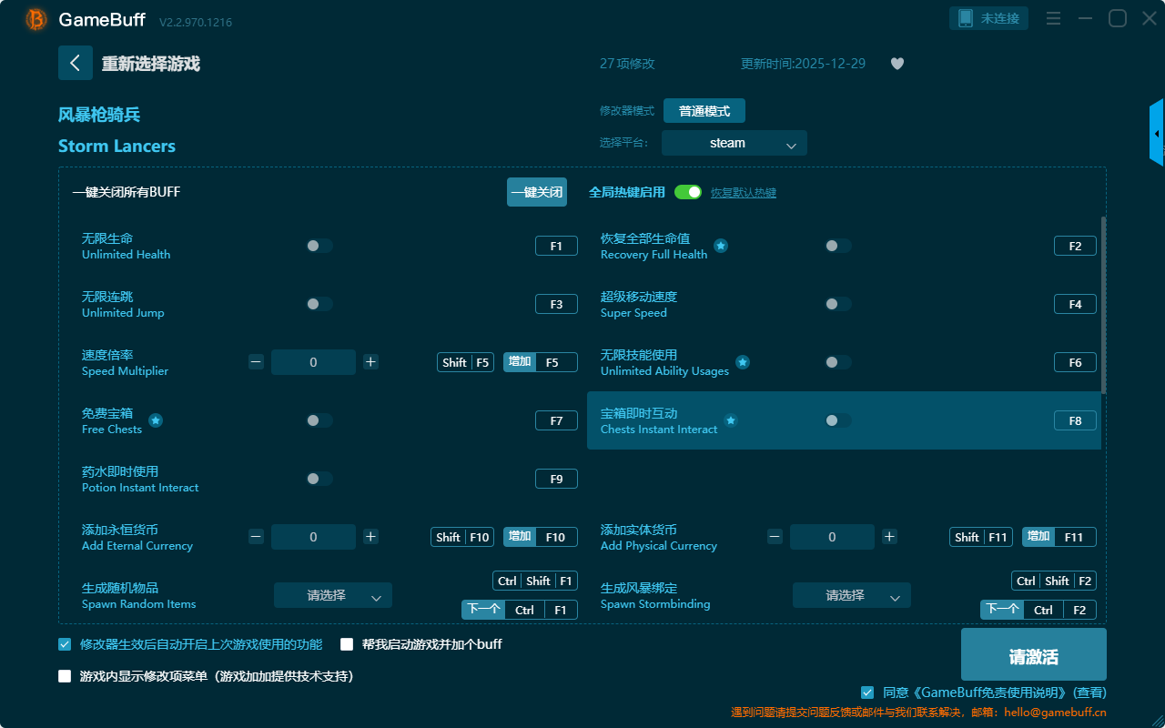This screenshot has width=1165, height=728.
Task: Toggle Unlimited Health switch on
Action: pyautogui.click(x=319, y=246)
